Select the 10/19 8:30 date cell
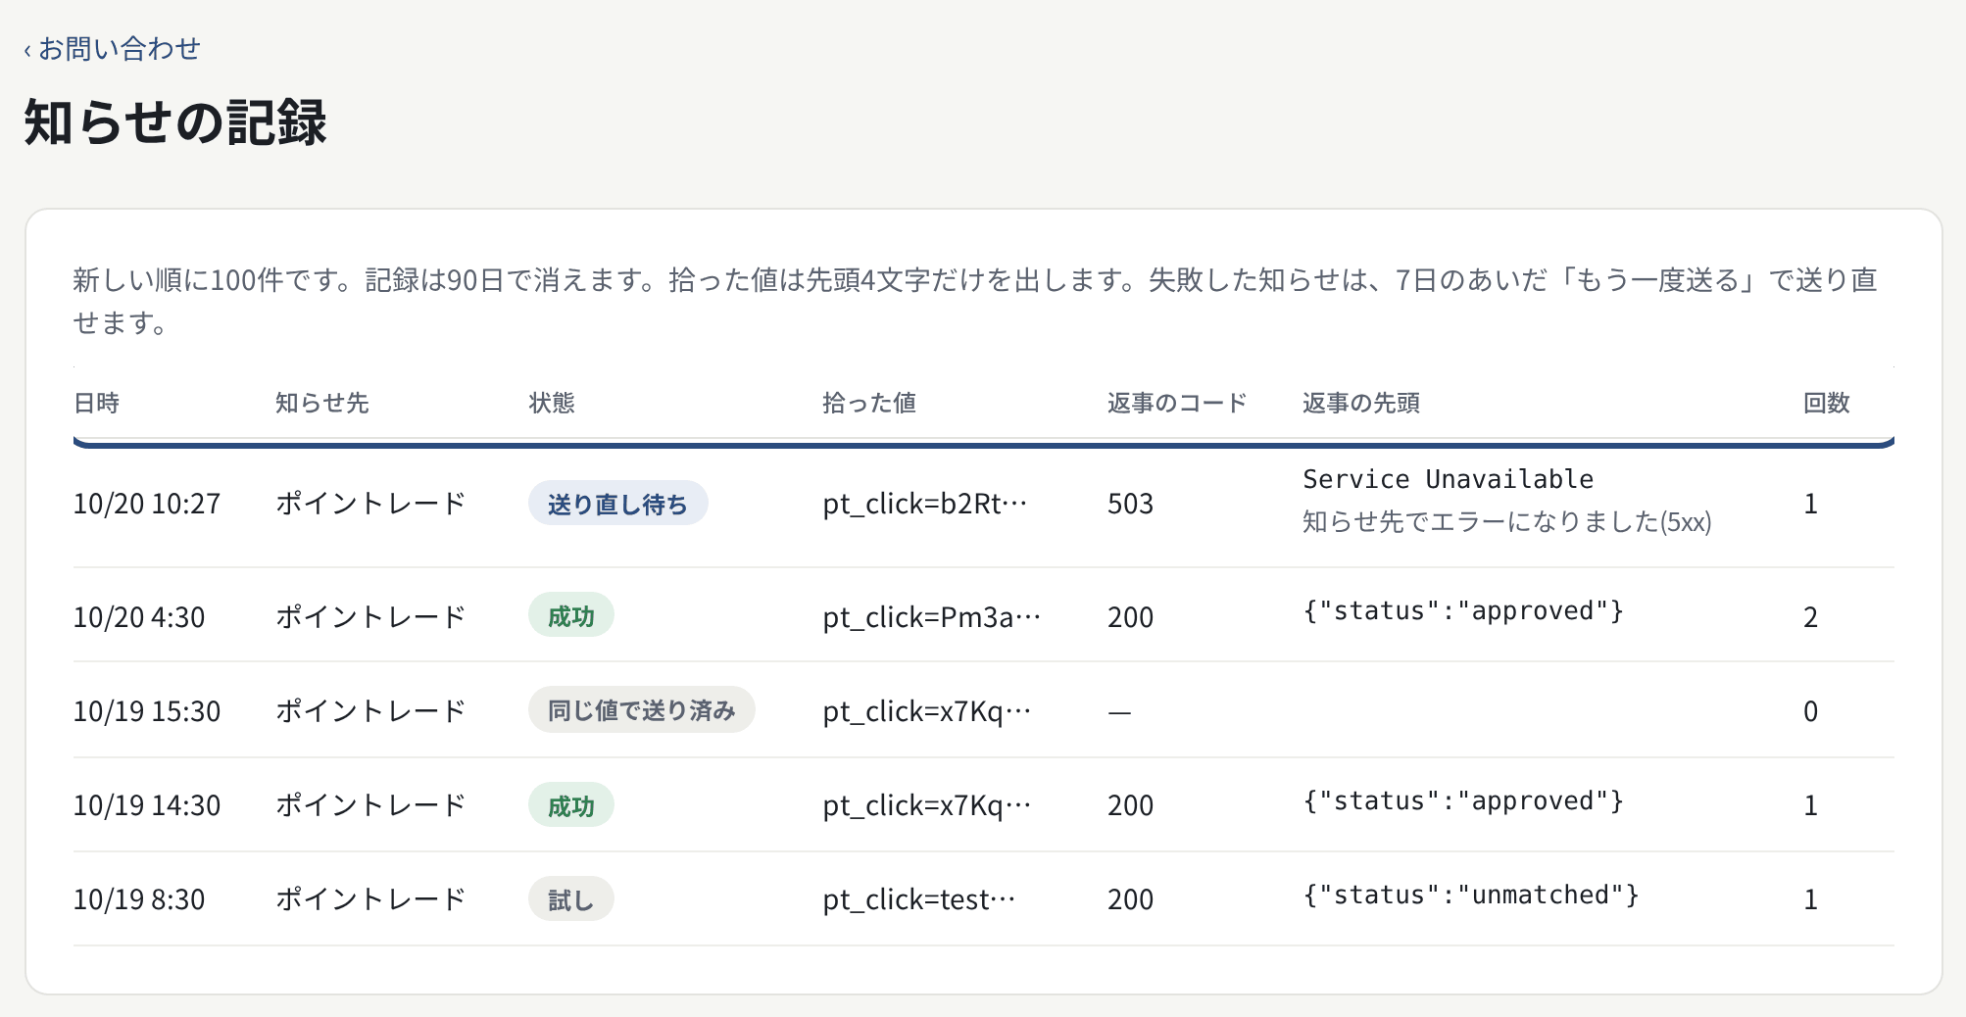Image resolution: width=1966 pixels, height=1017 pixels. (139, 899)
